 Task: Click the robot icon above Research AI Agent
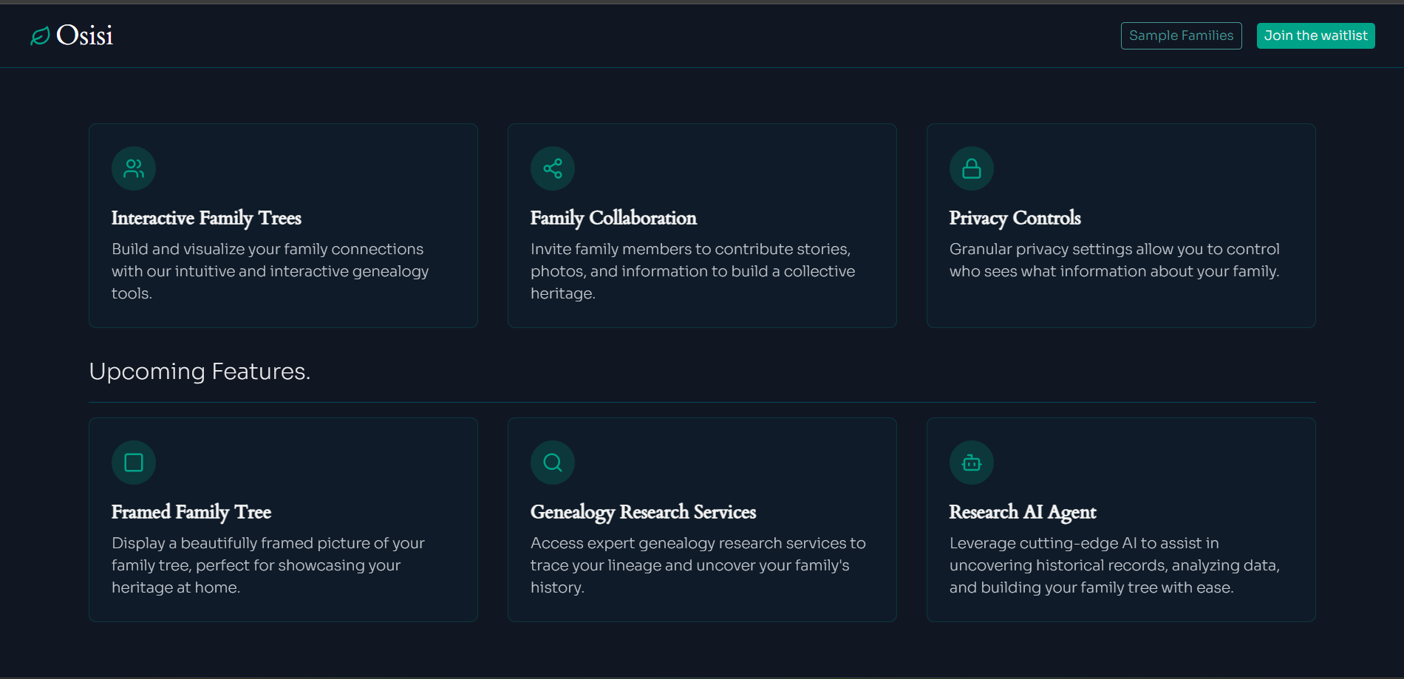(972, 463)
